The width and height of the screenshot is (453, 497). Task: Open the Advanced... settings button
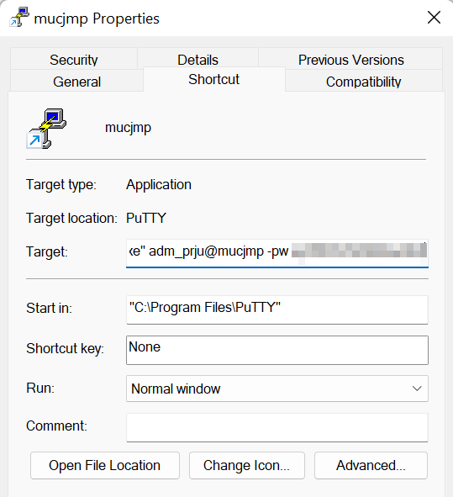coord(371,465)
